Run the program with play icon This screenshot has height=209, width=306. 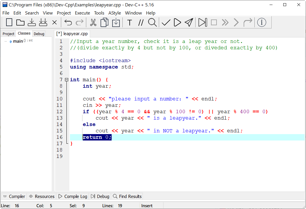click(177, 22)
